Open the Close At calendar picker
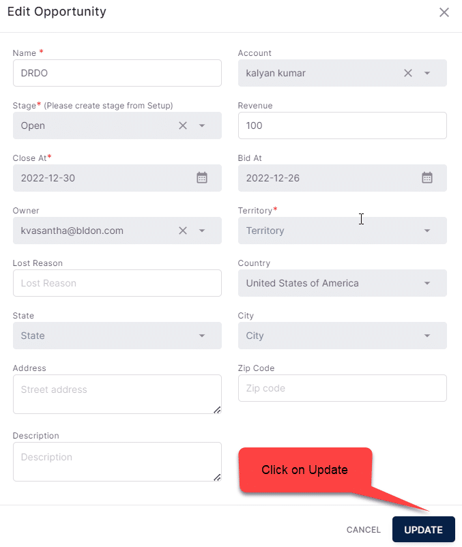The image size is (462, 547). (202, 177)
